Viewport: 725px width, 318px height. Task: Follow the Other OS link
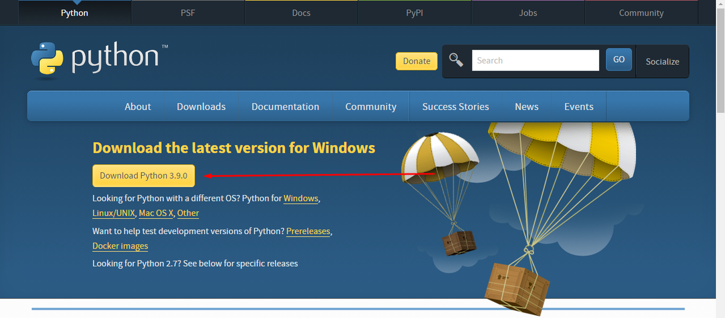[188, 213]
